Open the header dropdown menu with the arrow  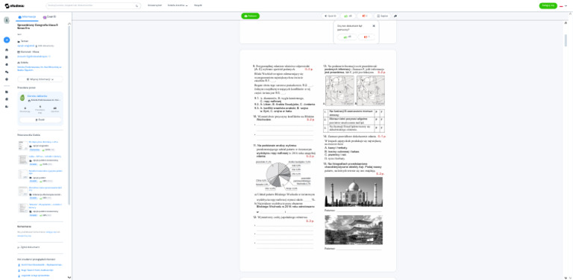pyautogui.click(x=178, y=5)
